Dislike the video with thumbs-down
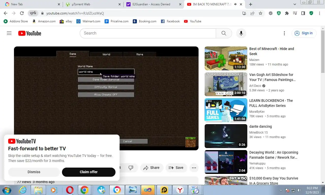This screenshot has width=325, height=195. click(x=131, y=168)
